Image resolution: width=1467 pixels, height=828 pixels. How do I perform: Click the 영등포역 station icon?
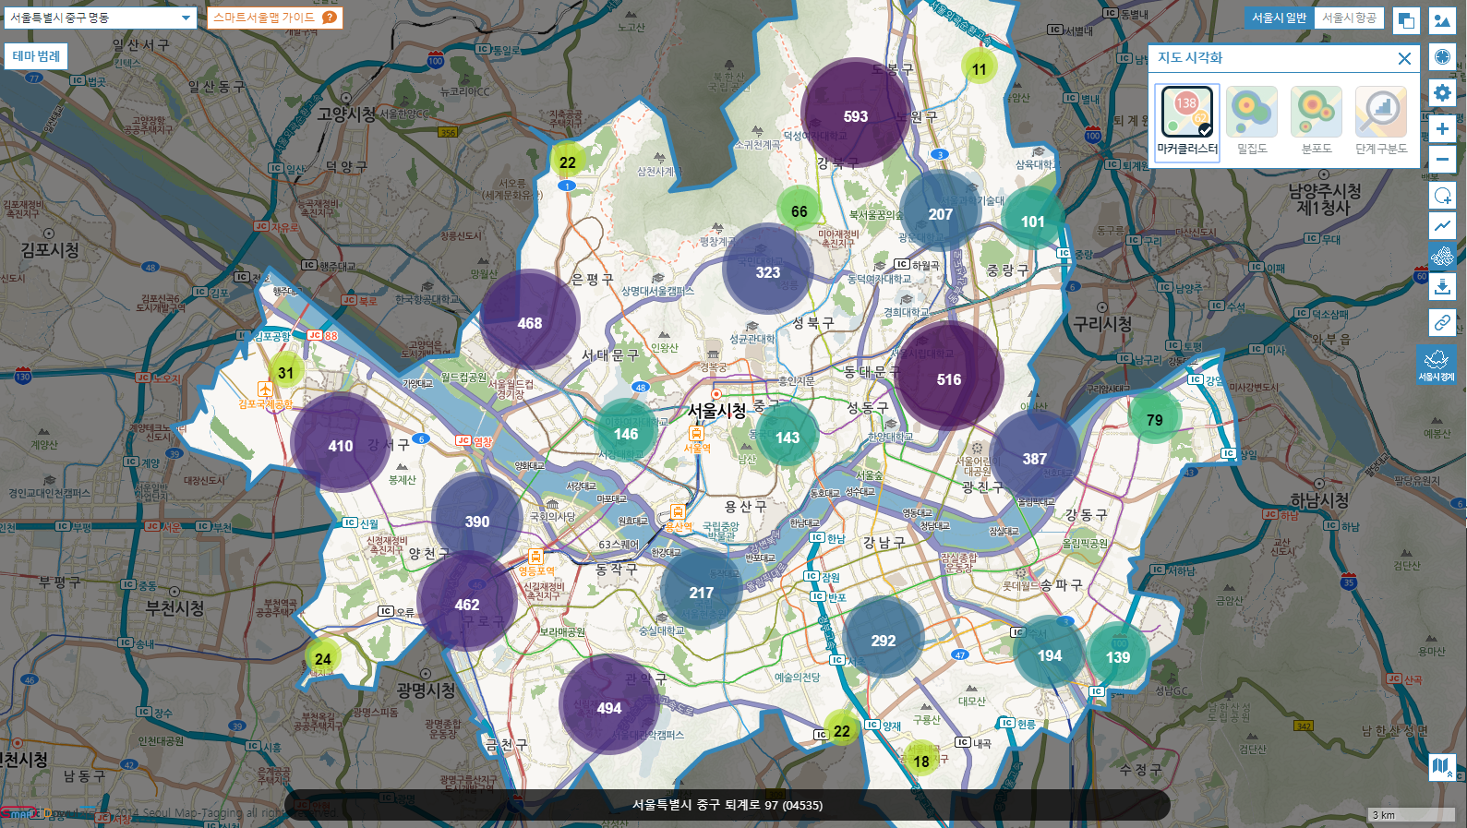[535, 556]
